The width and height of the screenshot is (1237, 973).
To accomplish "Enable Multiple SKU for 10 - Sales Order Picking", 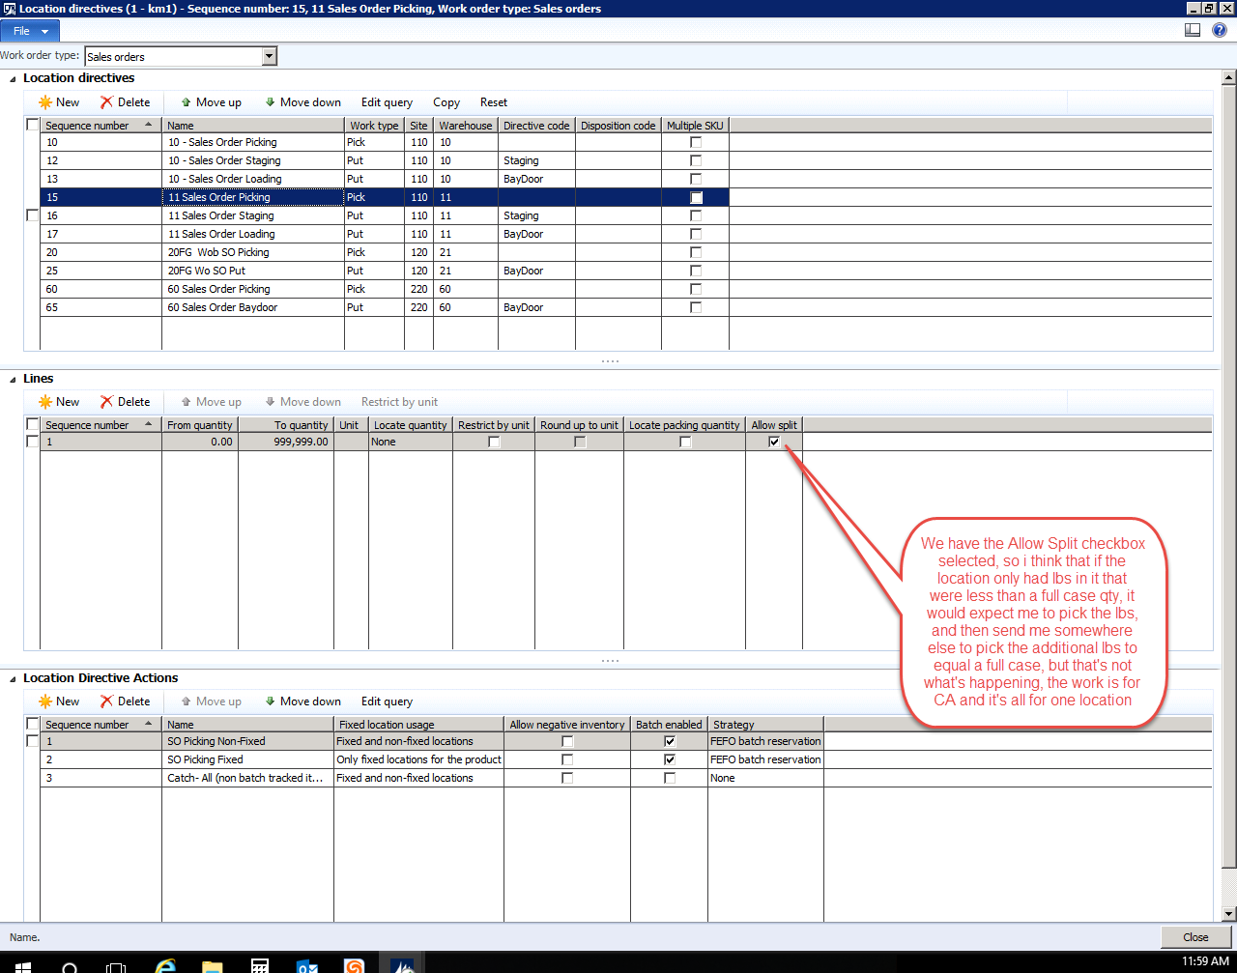I will (x=696, y=142).
